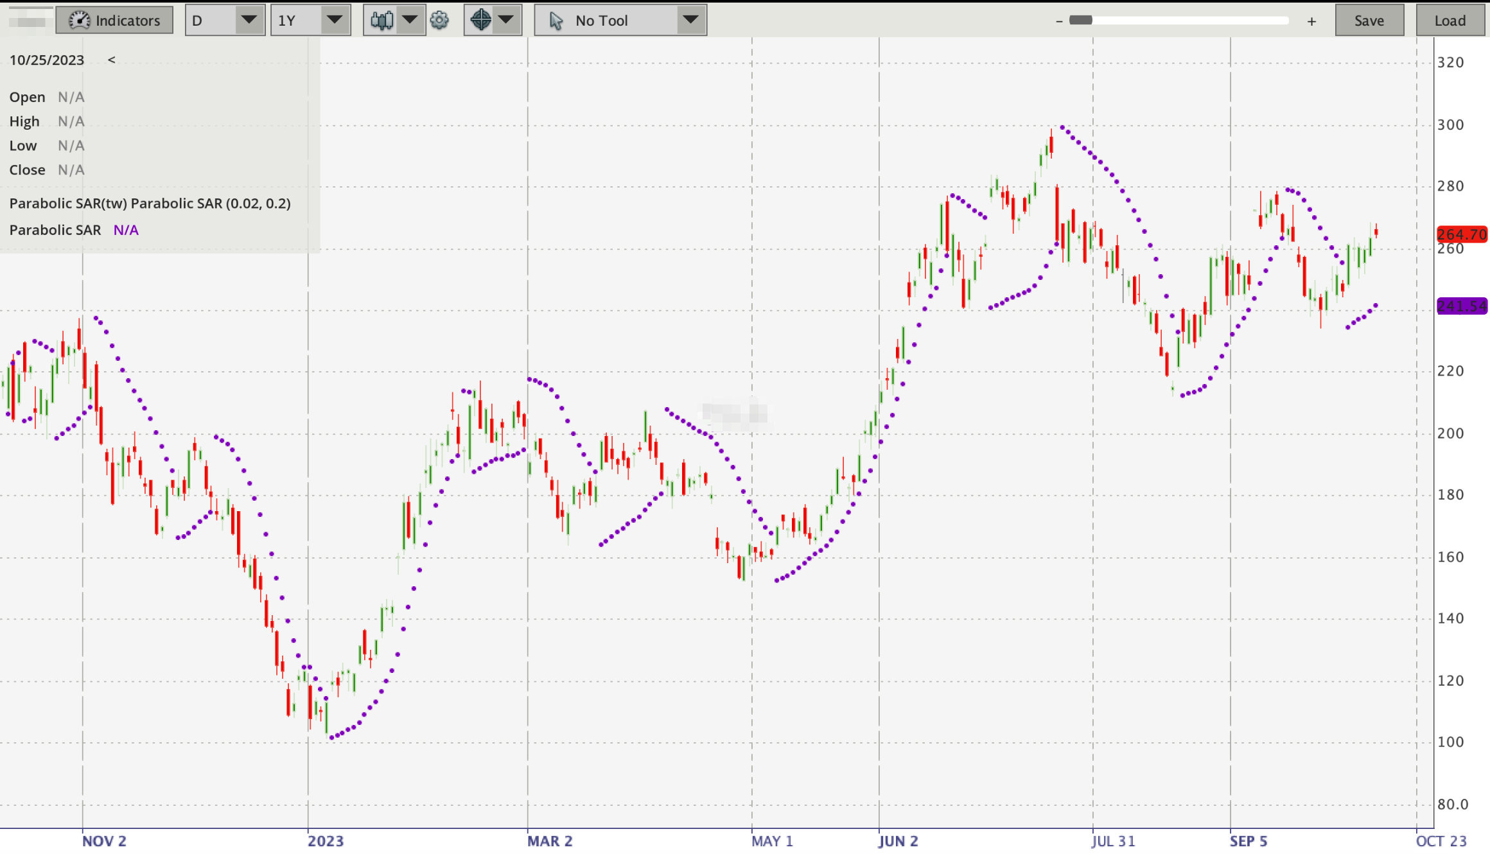
Task: Select the candlestick chart type icon
Action: pos(381,20)
